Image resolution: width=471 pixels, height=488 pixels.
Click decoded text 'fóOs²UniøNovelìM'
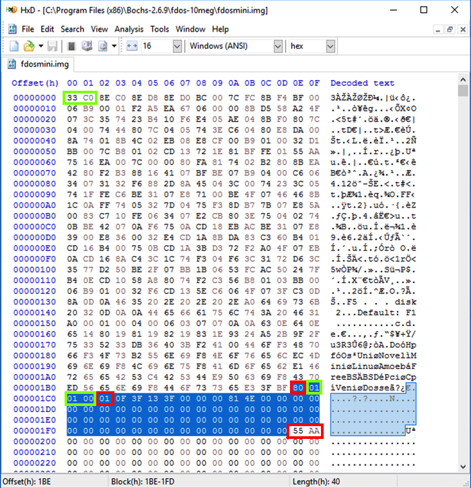[x=373, y=356]
